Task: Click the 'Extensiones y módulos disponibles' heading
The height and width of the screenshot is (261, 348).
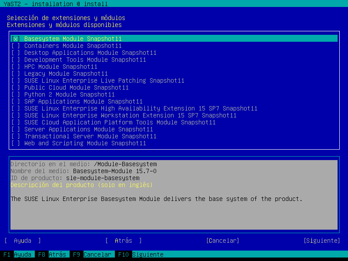Action: coord(64,25)
